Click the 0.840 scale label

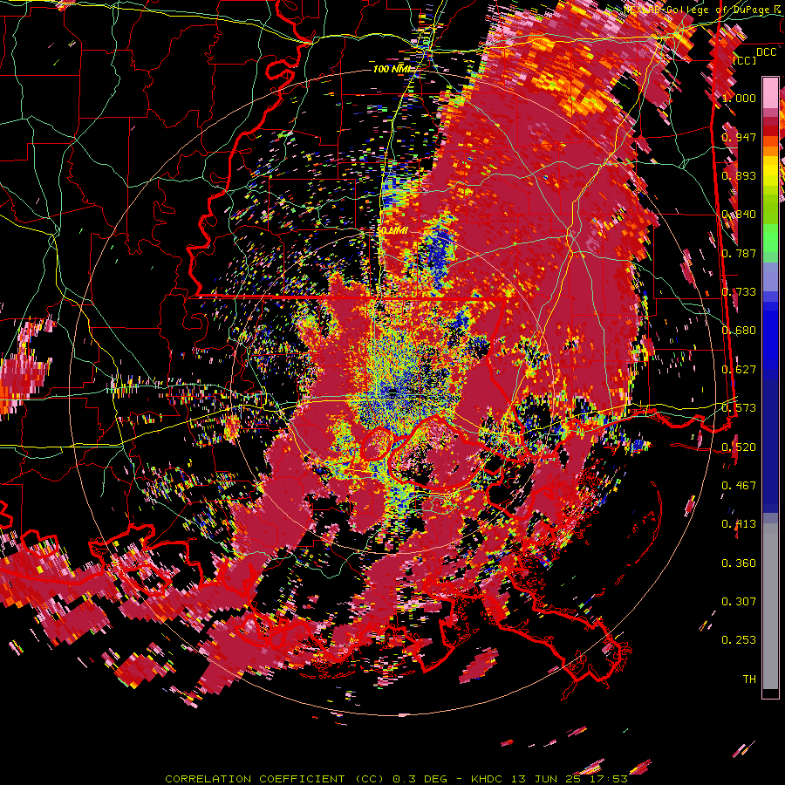pos(739,215)
